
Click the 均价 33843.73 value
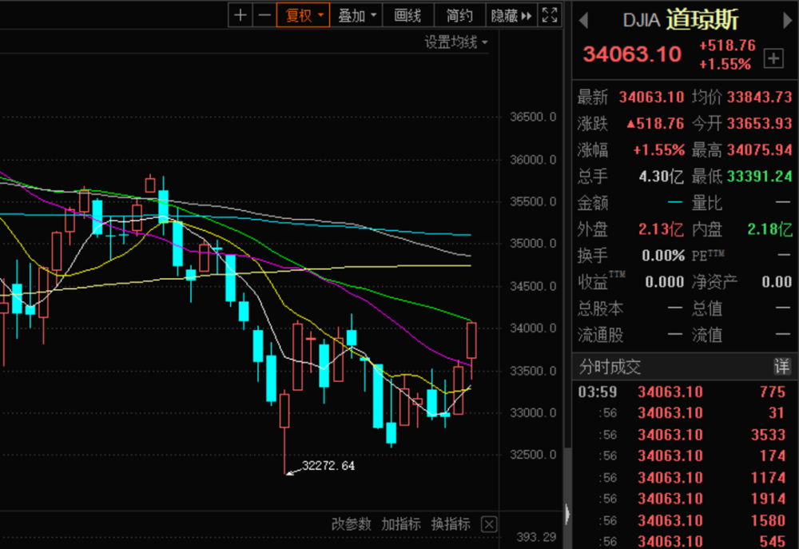[759, 97]
